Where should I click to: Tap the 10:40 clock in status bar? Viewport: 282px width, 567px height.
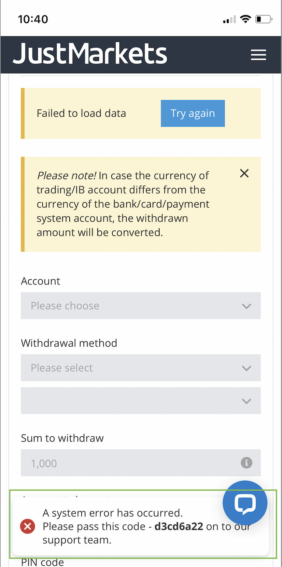click(33, 19)
